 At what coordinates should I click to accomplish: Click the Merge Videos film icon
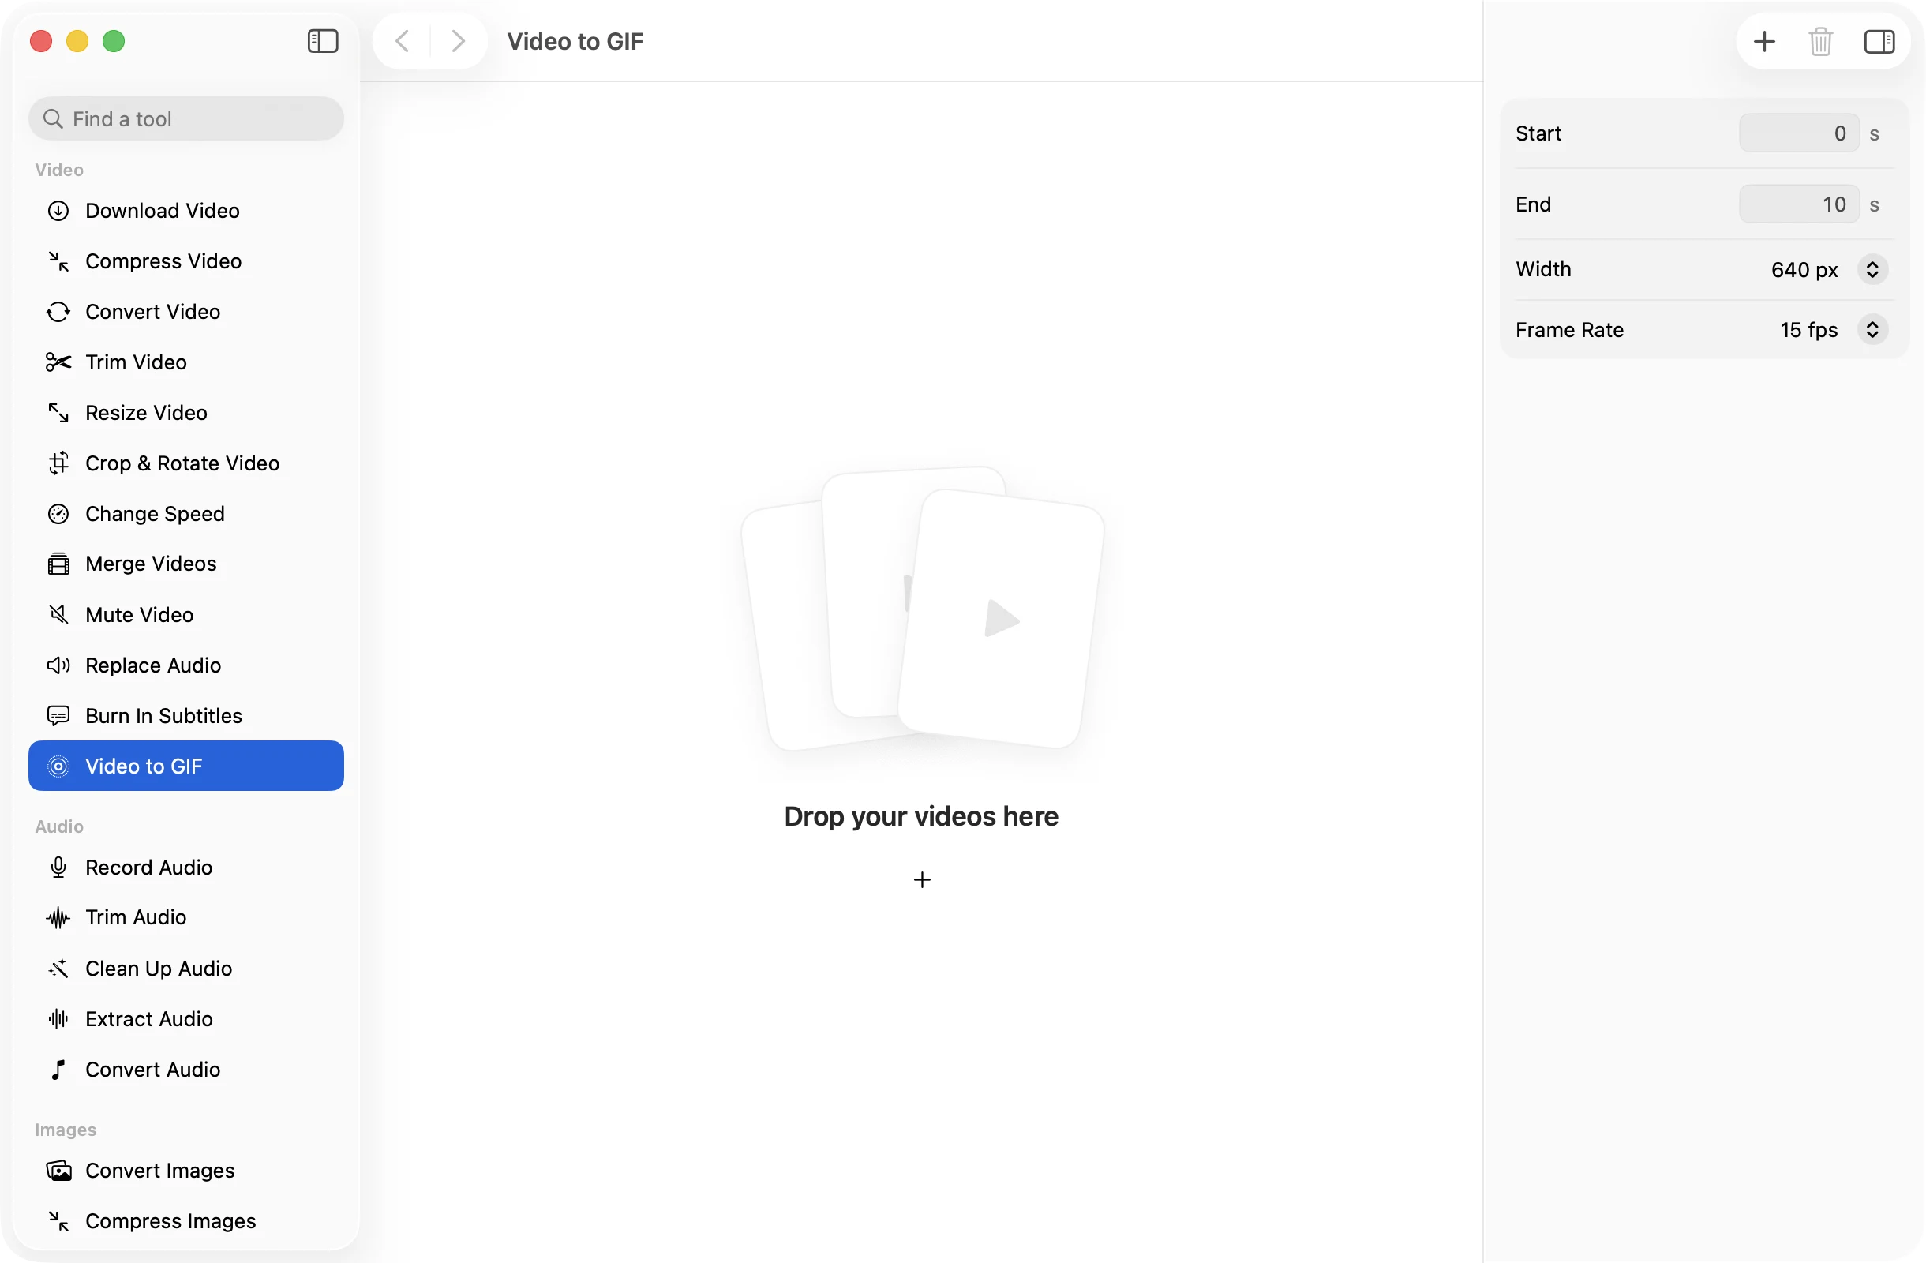(58, 563)
